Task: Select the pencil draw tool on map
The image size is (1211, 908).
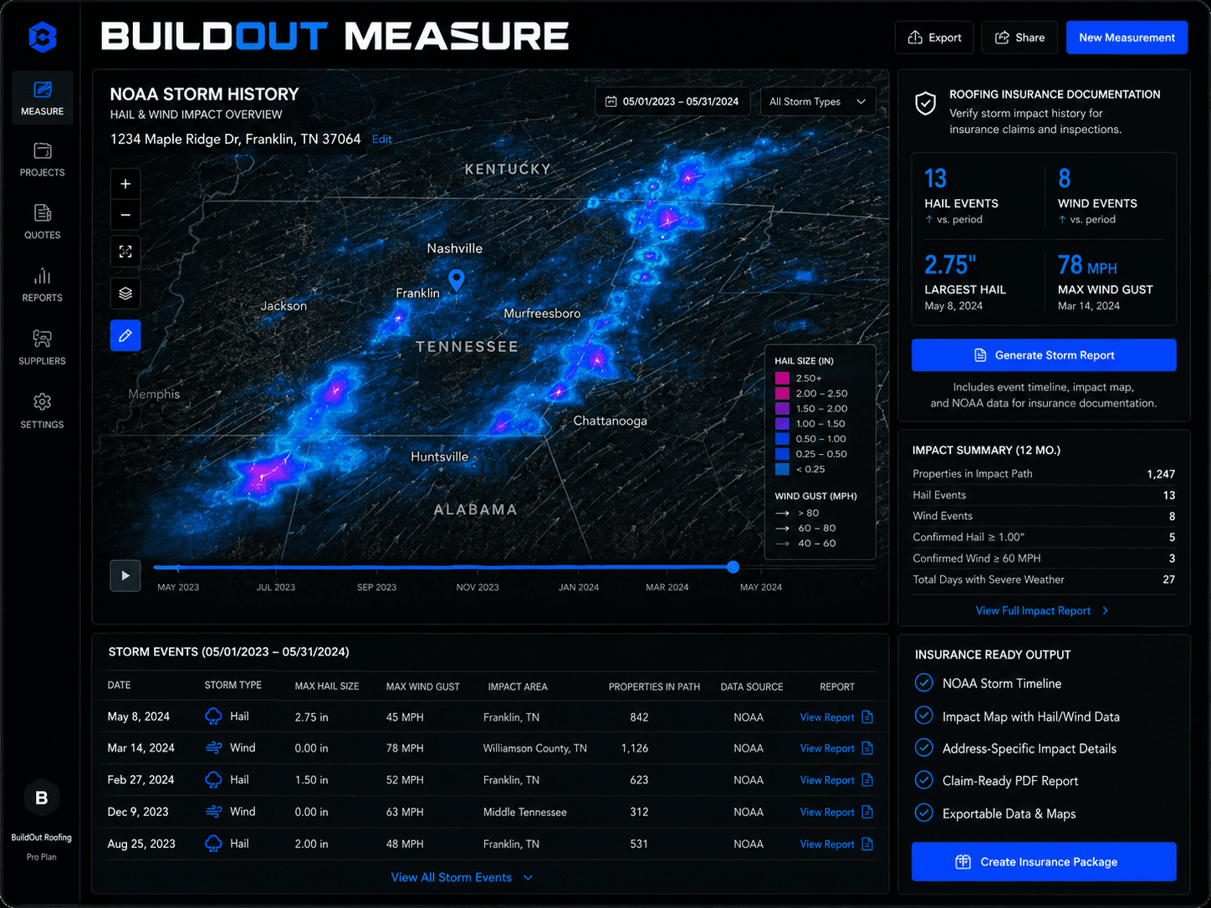Action: coord(125,335)
